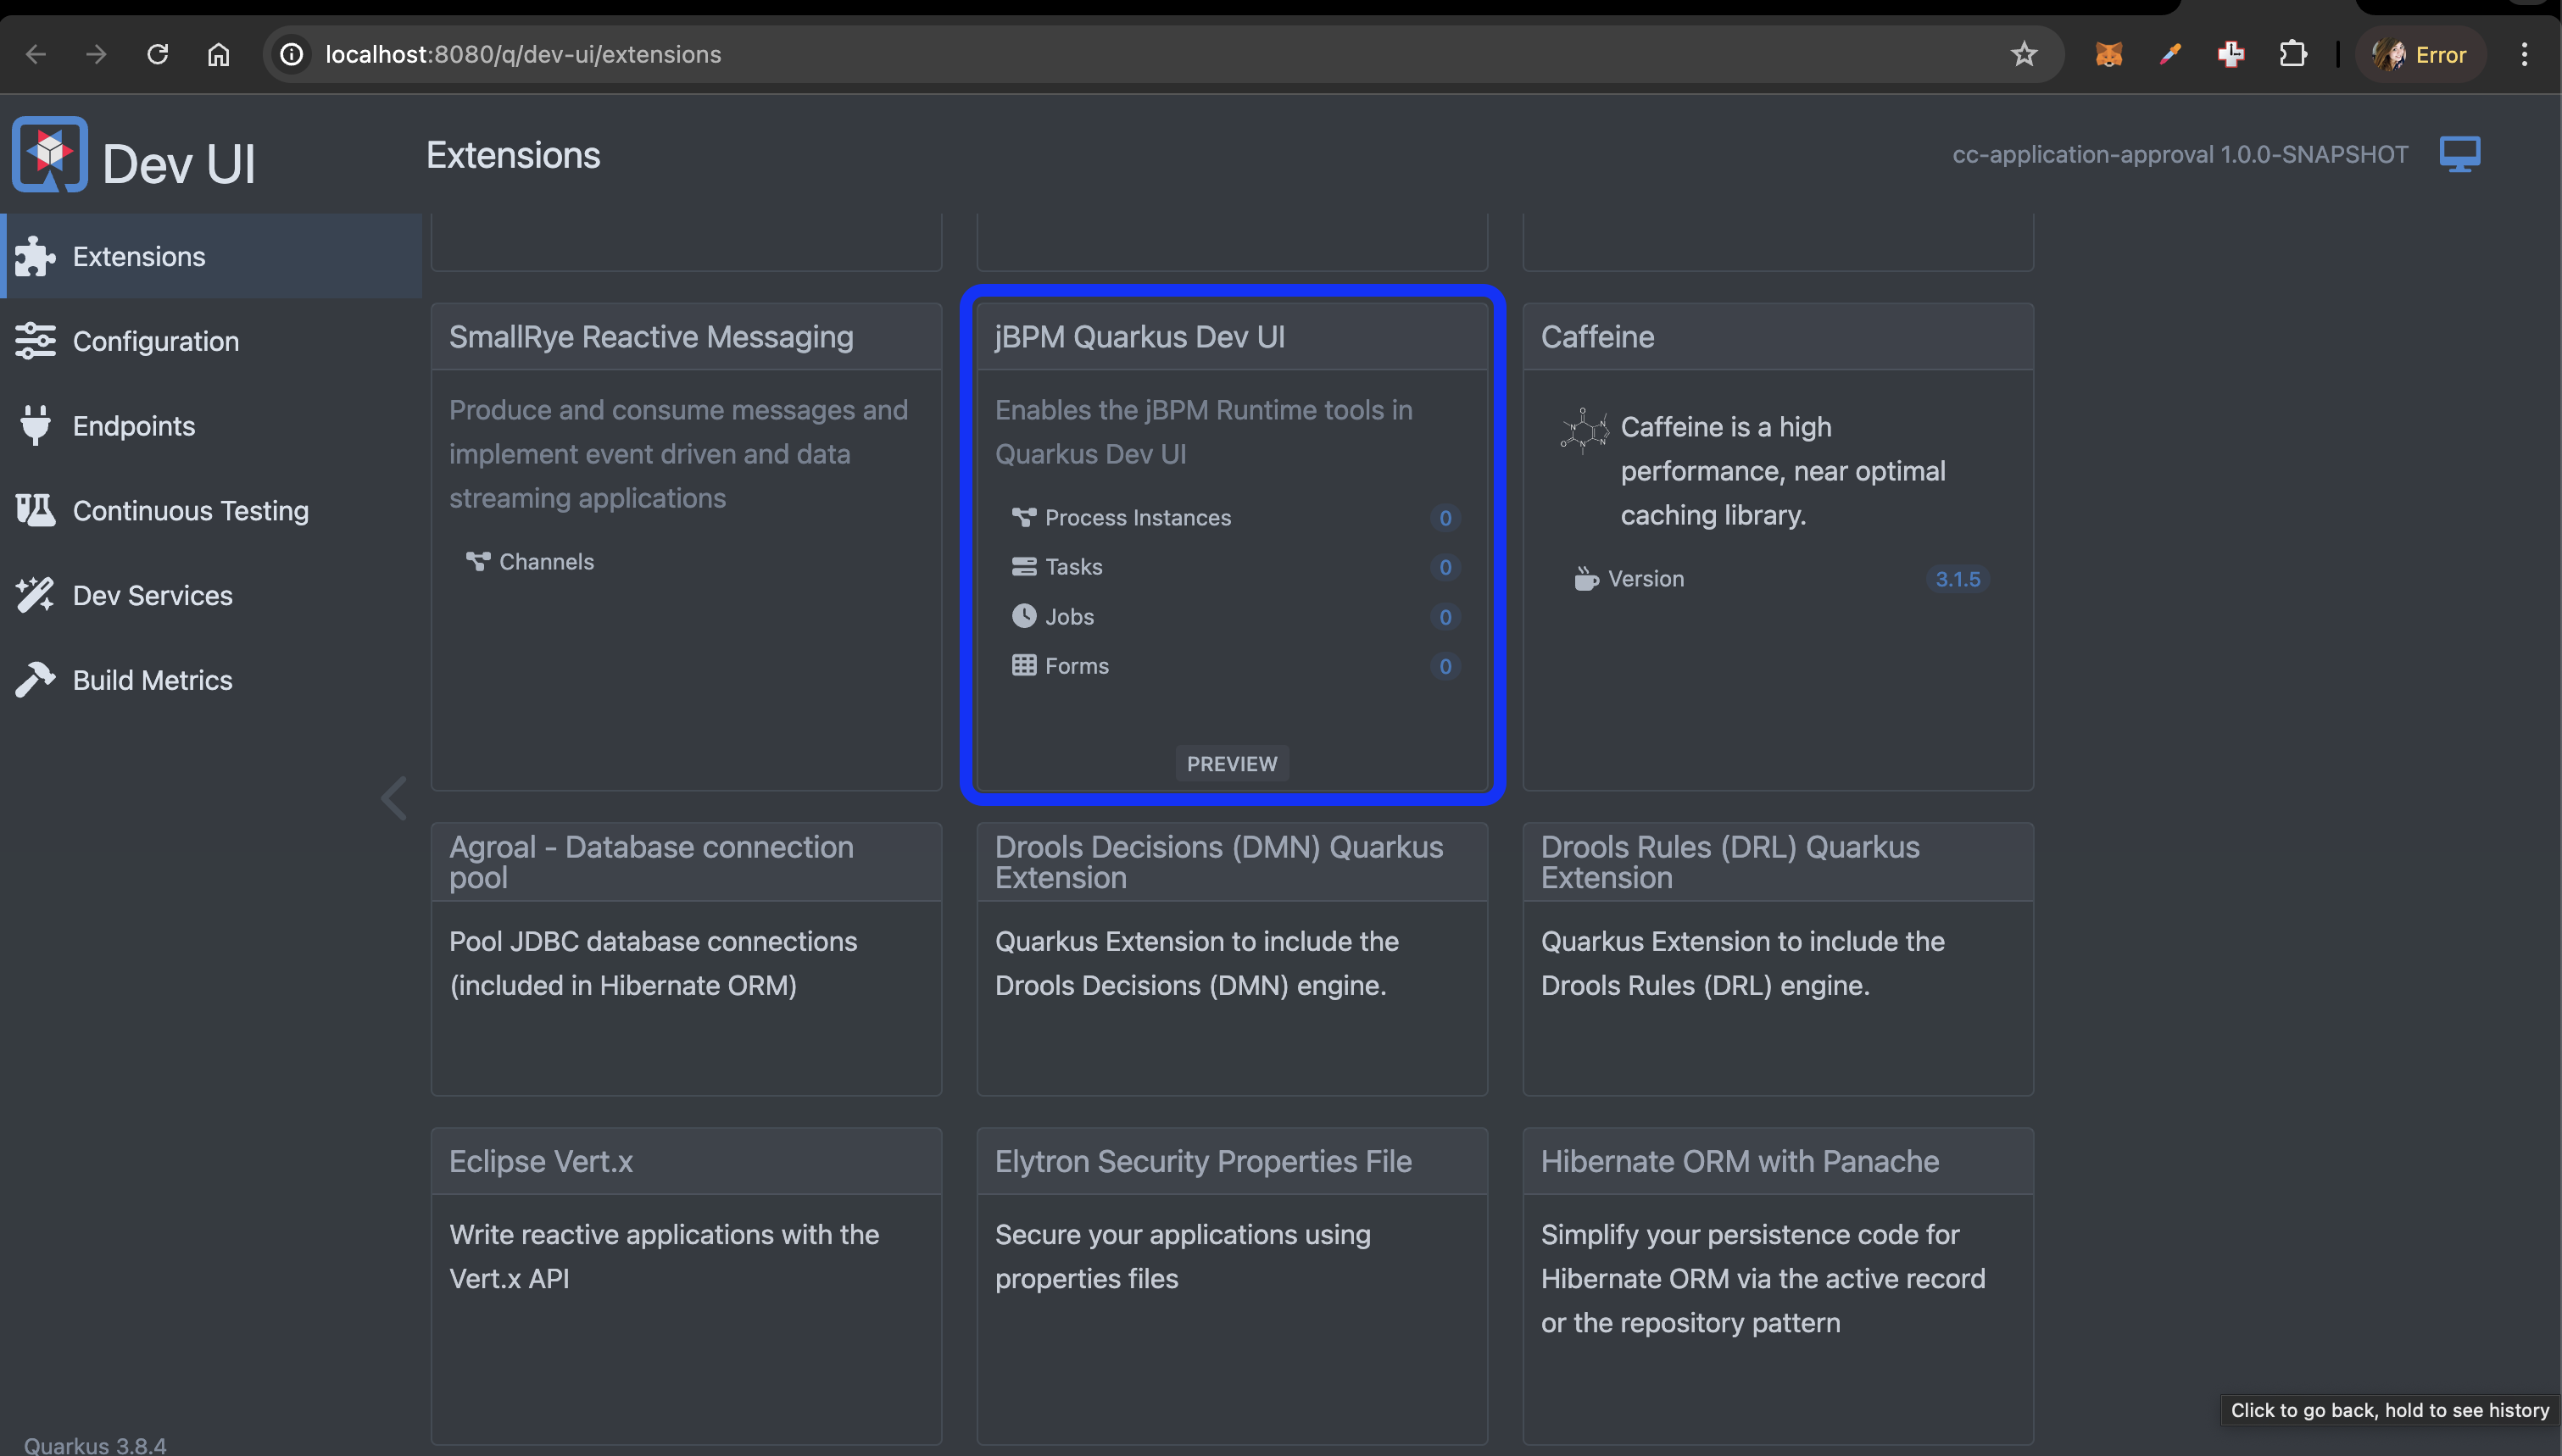
Task: Open Extensions in the sidebar
Action: (x=211, y=256)
